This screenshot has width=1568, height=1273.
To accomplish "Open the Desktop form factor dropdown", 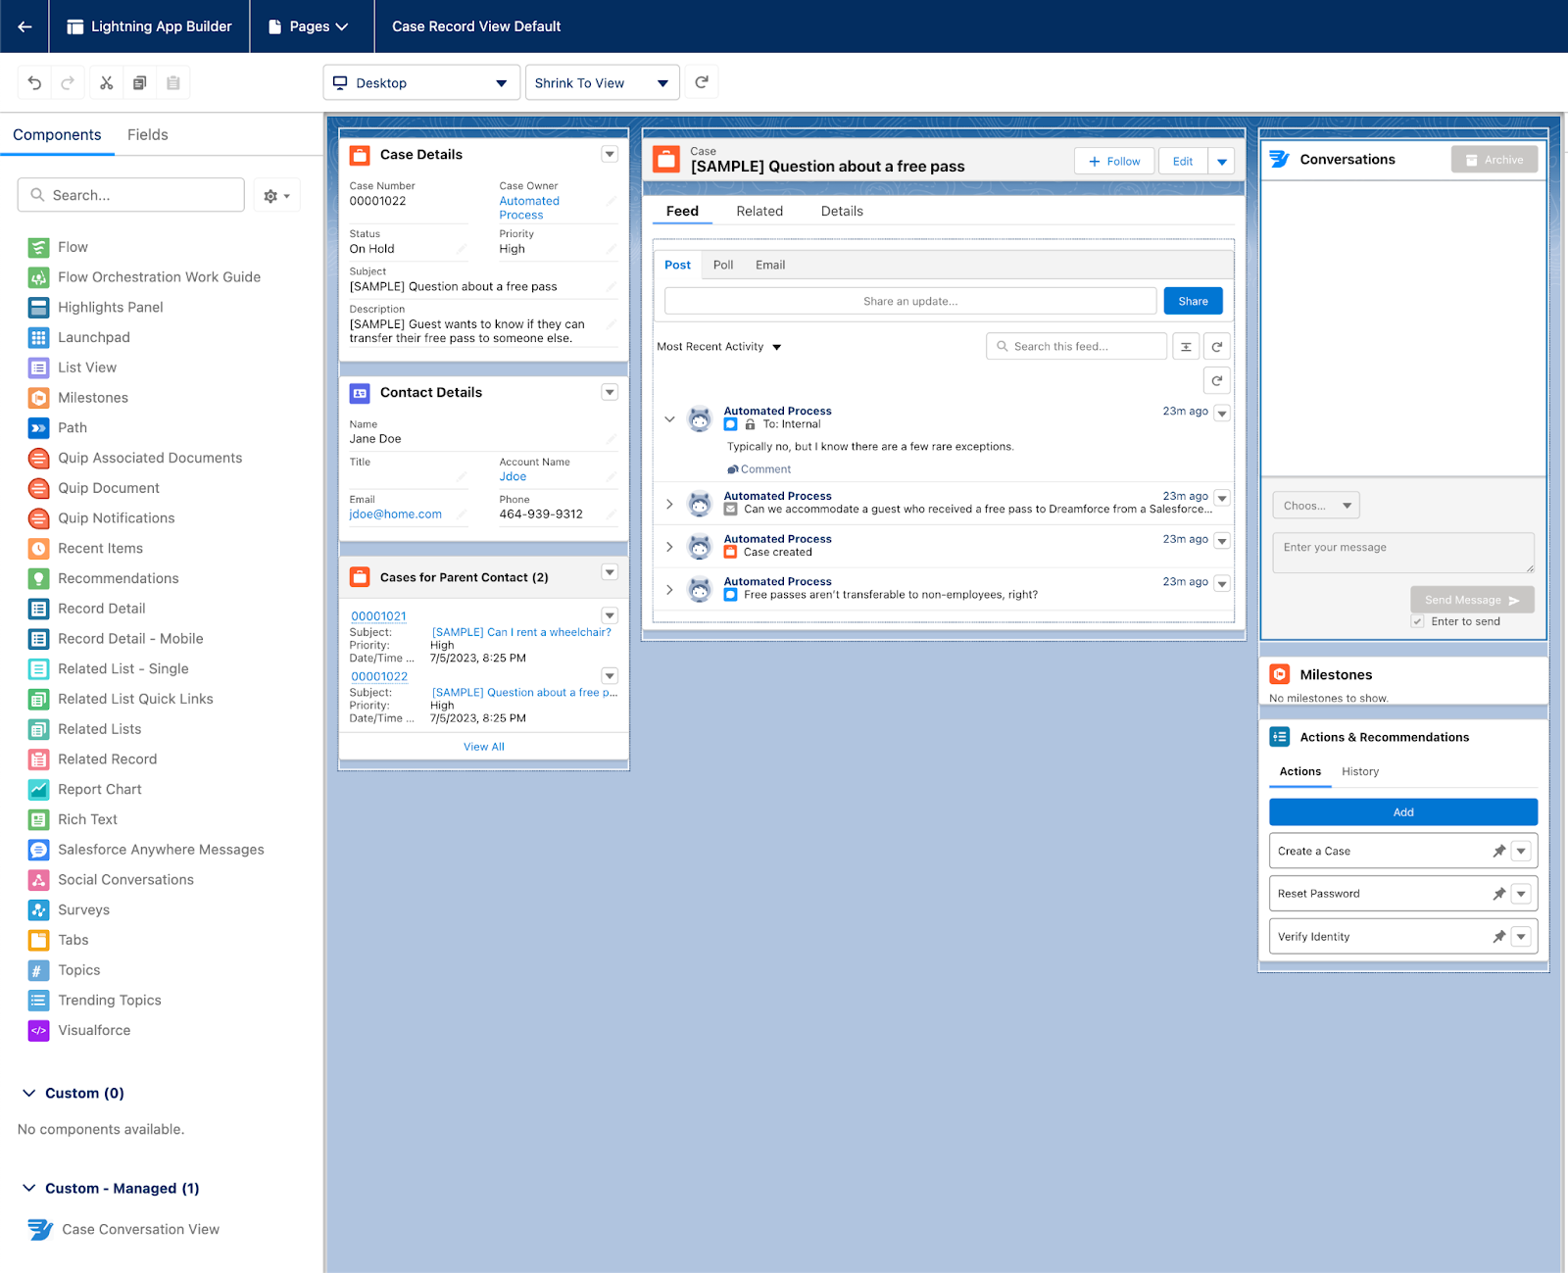I will tap(420, 83).
